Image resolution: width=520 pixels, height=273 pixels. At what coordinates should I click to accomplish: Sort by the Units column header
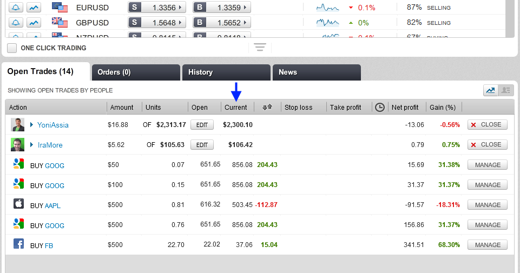point(153,108)
